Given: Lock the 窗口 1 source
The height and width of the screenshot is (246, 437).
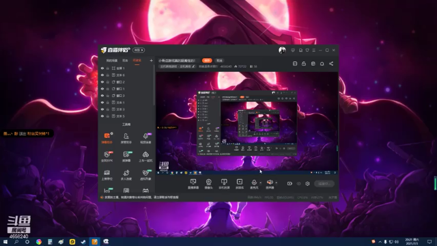Looking at the screenshot, I should (108, 89).
